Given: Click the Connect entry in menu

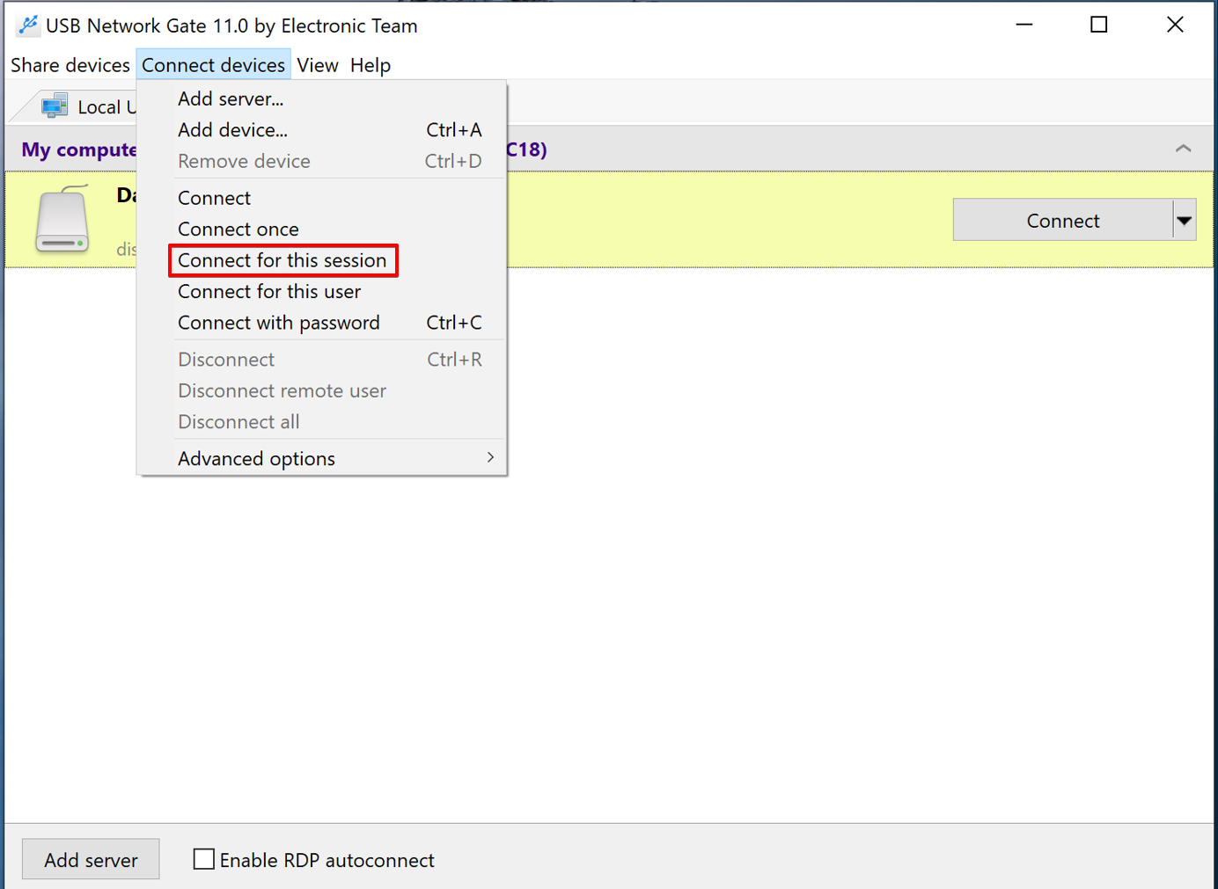Looking at the screenshot, I should click(214, 198).
